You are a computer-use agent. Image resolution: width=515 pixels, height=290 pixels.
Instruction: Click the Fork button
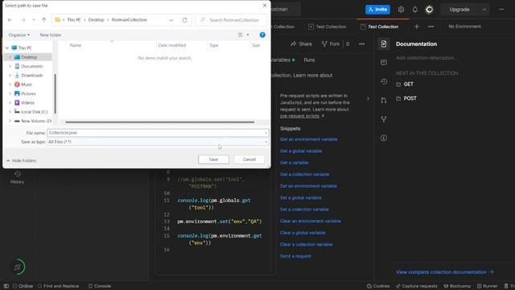coord(331,44)
